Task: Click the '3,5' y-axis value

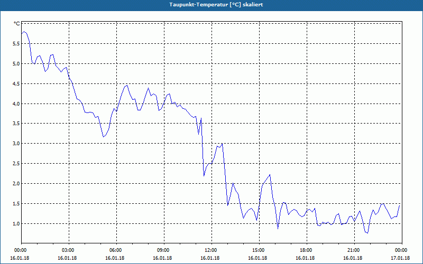Action: pyautogui.click(x=16, y=124)
